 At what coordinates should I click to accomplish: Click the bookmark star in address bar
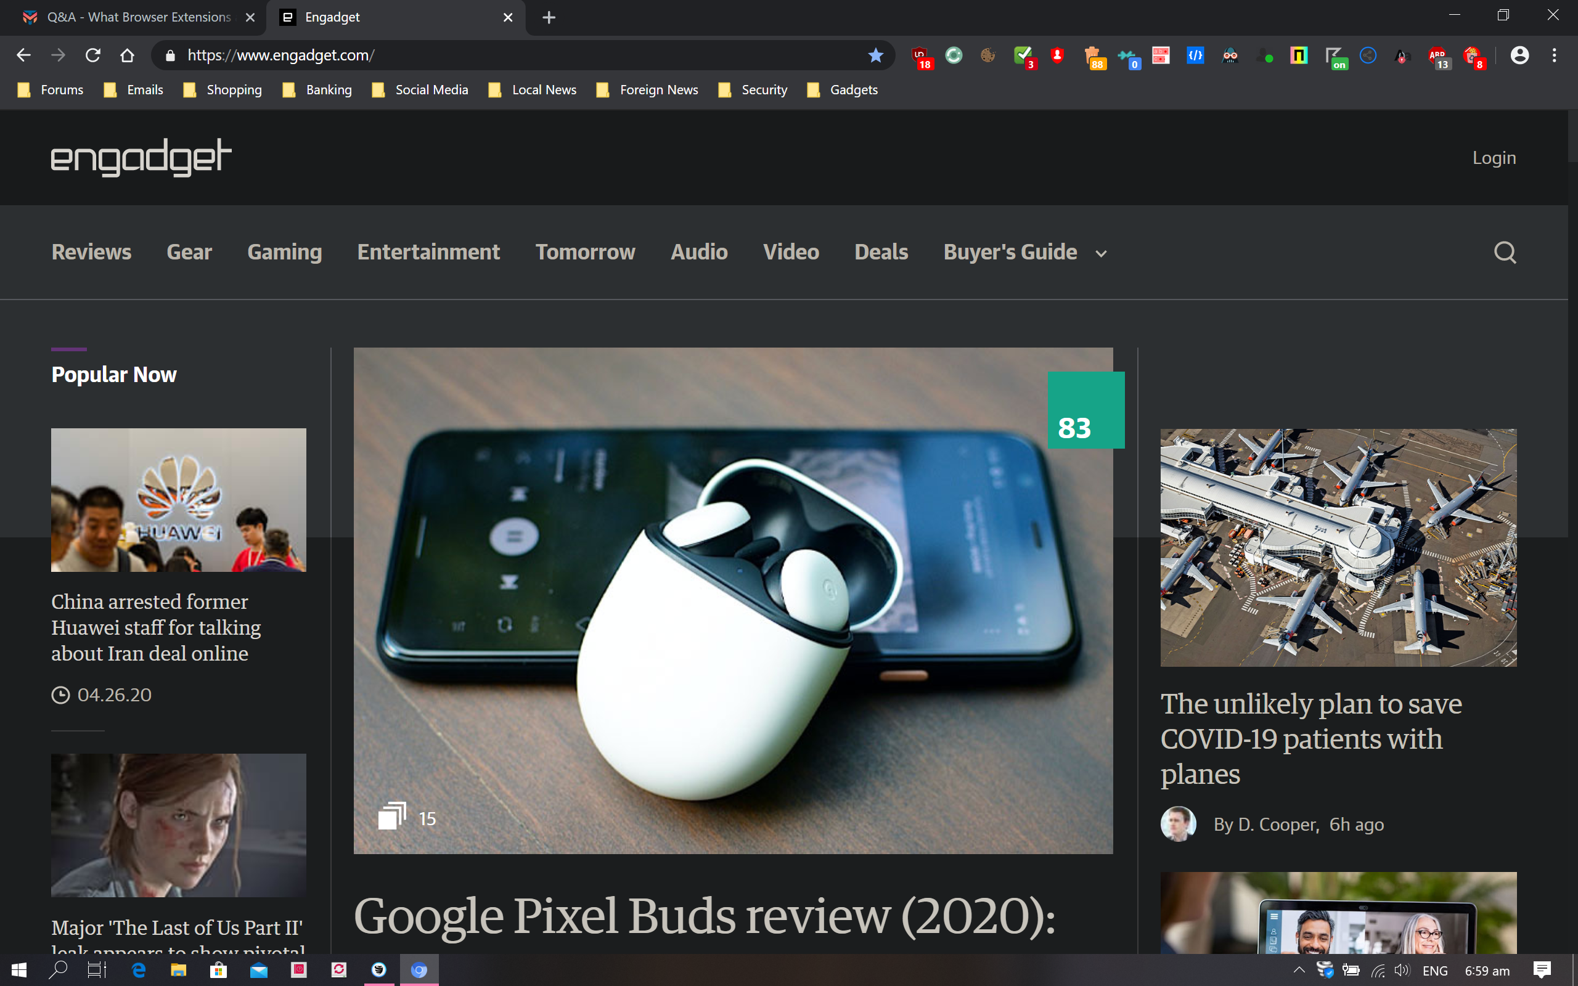[875, 55]
